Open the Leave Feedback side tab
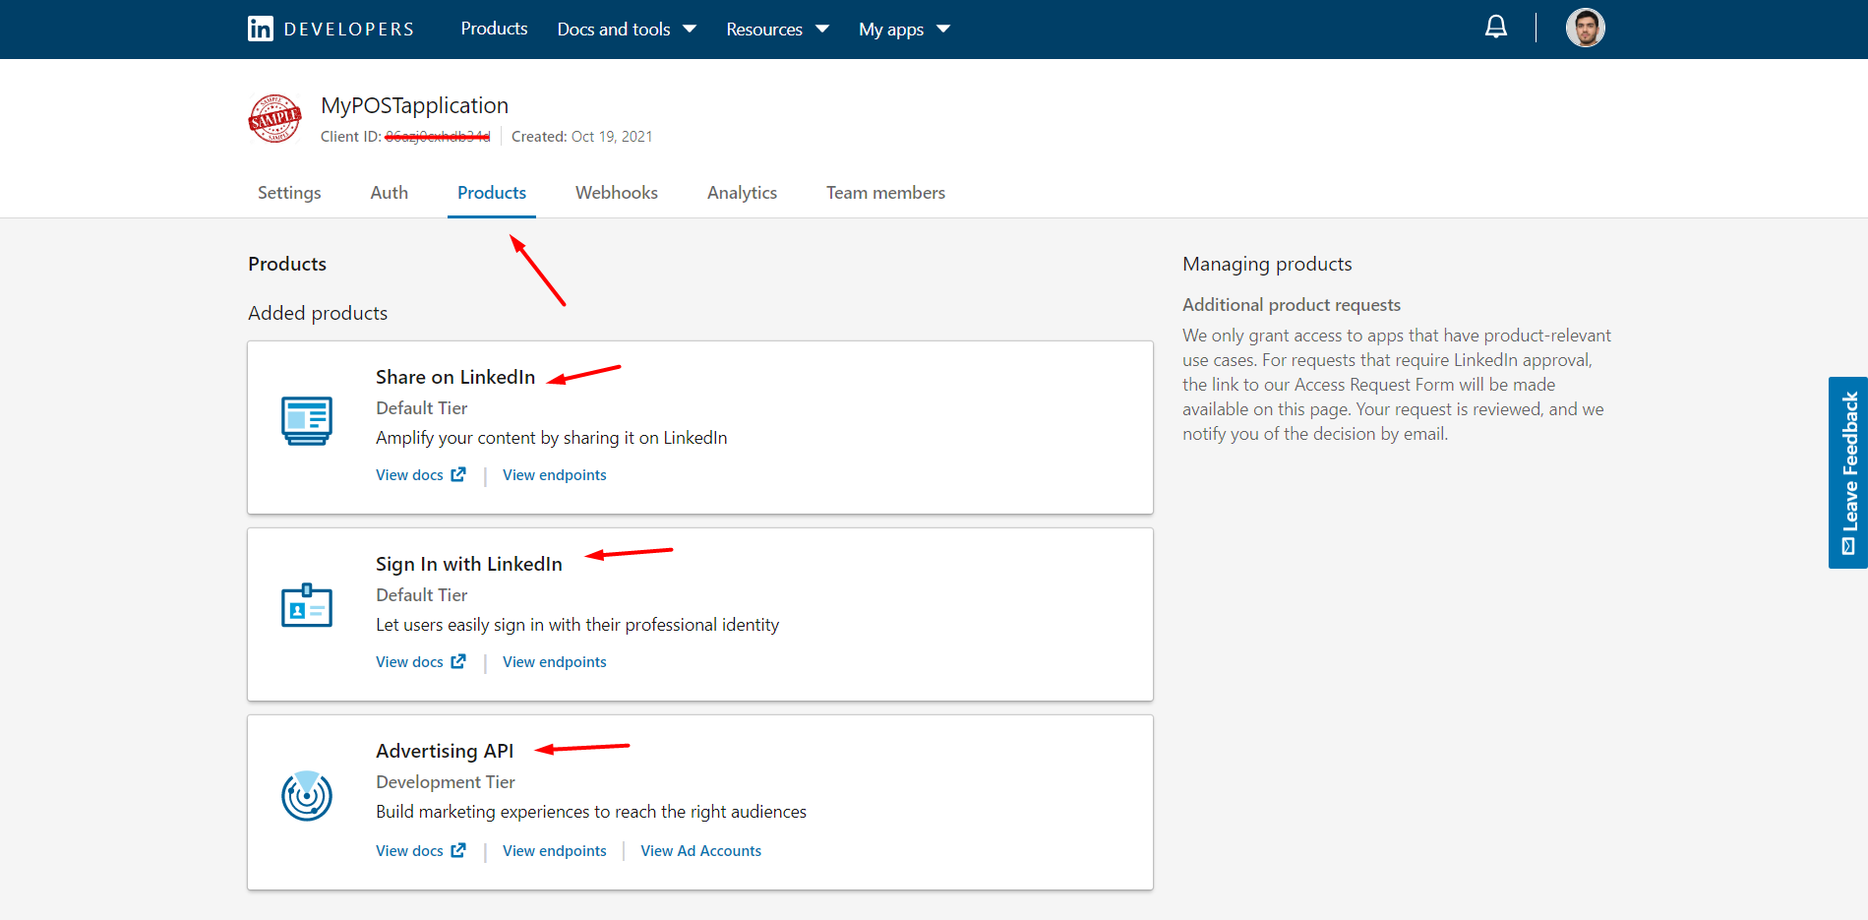1868x920 pixels. (x=1848, y=472)
